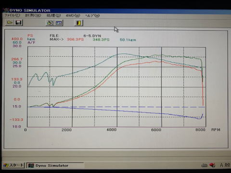Click the Dyno Simulator title bar icon
Screen dimensions: 231x173
click(x=6, y=10)
